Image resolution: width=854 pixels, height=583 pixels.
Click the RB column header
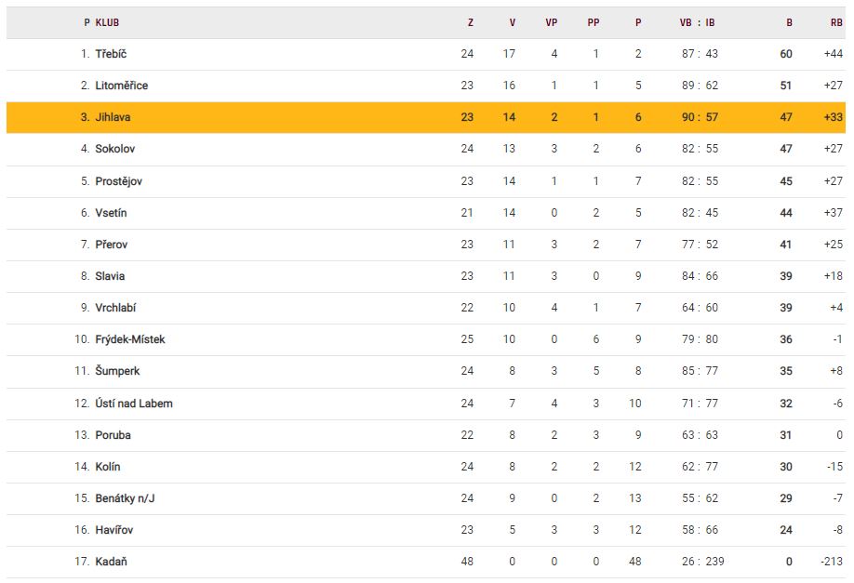(836, 22)
